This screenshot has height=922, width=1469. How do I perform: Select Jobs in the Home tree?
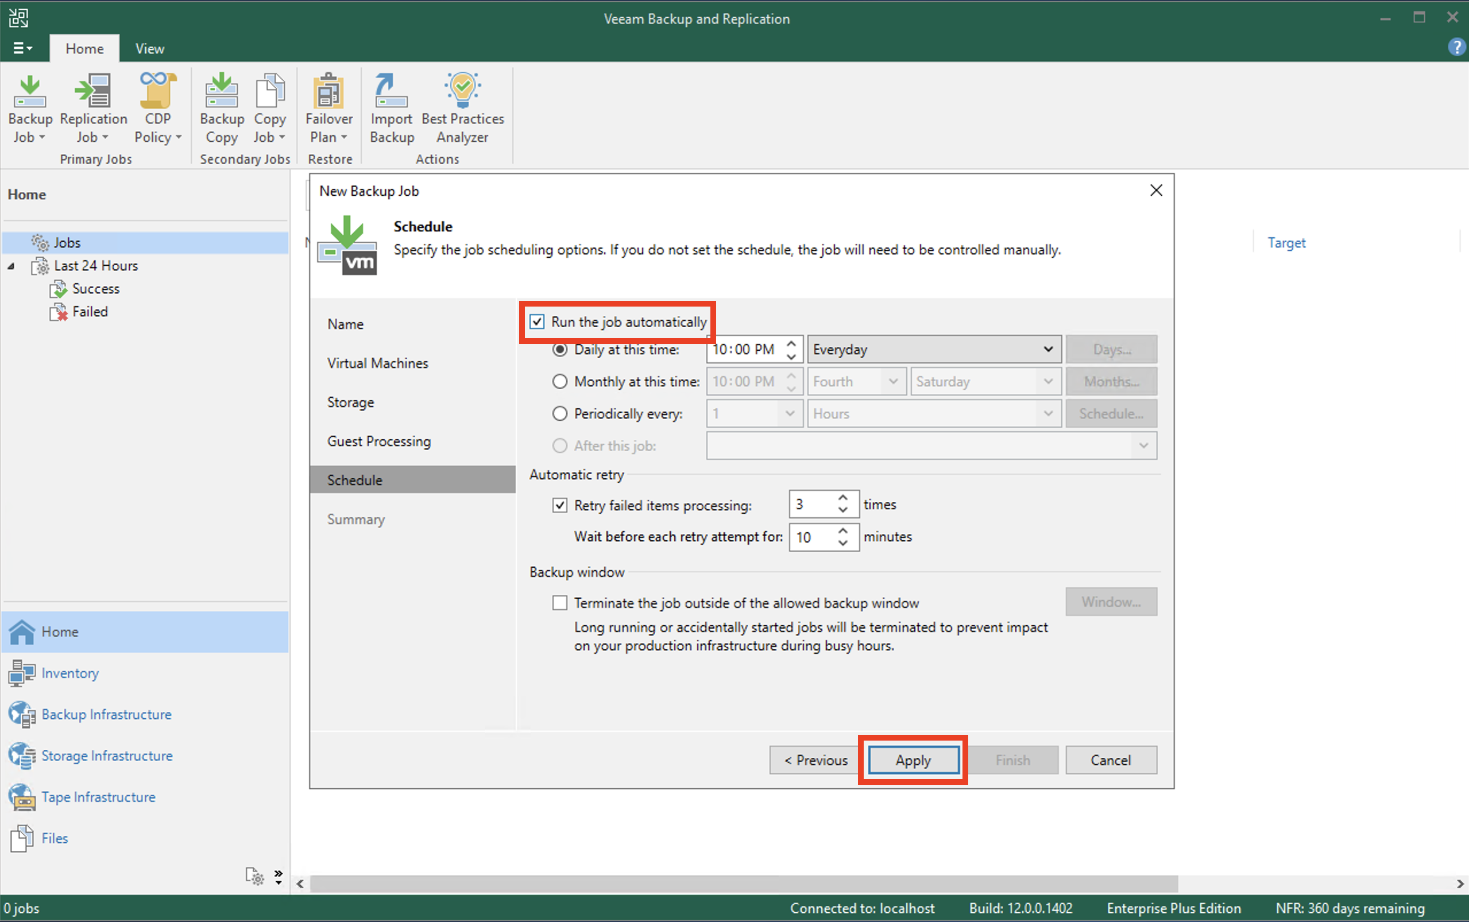point(145,243)
